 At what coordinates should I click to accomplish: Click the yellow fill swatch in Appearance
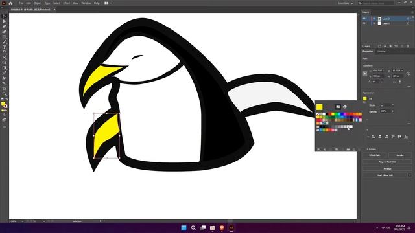(x=365, y=99)
